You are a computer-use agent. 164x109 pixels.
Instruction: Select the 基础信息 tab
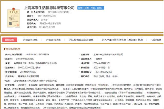[10, 40]
